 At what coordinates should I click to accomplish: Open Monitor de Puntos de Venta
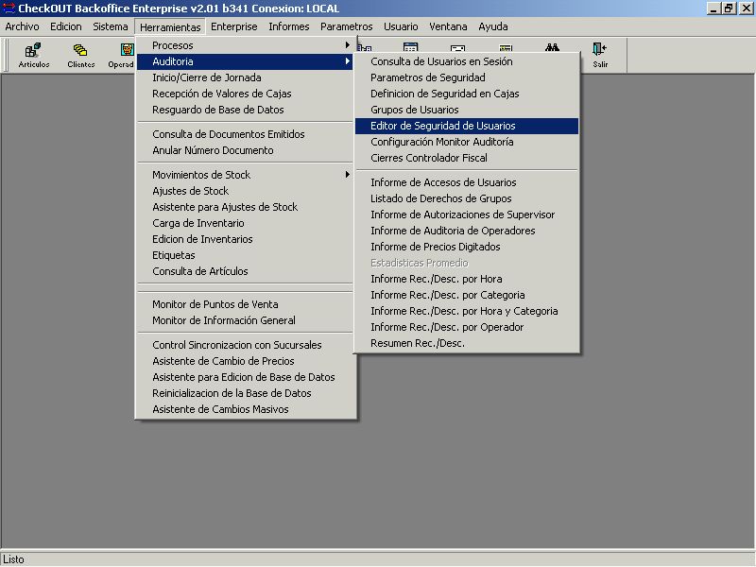[x=245, y=304]
